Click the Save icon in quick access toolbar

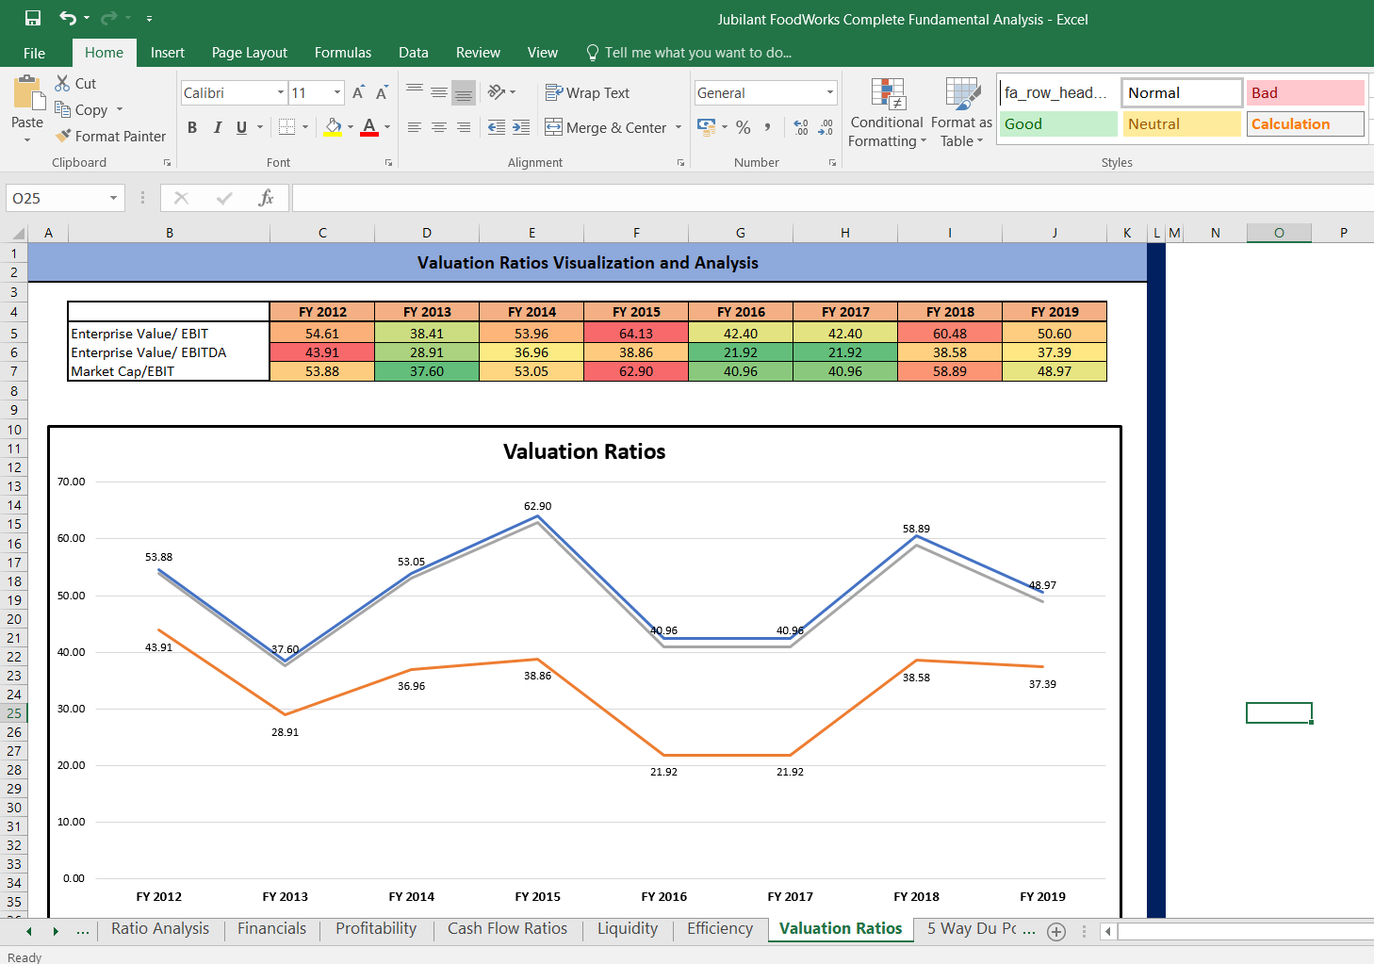pyautogui.click(x=33, y=18)
